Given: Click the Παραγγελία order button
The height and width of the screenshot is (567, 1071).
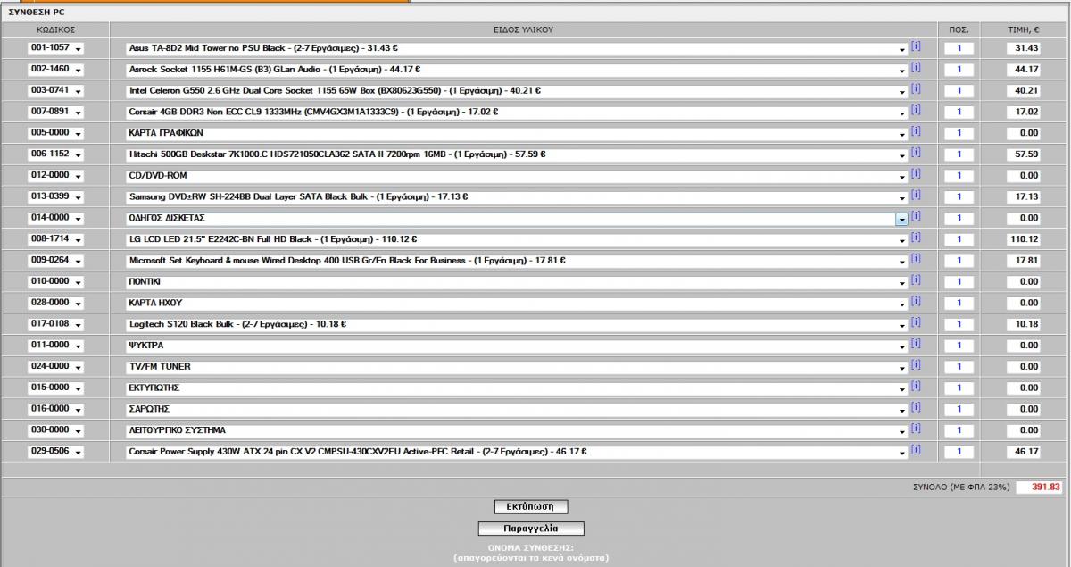Looking at the screenshot, I should 531,529.
